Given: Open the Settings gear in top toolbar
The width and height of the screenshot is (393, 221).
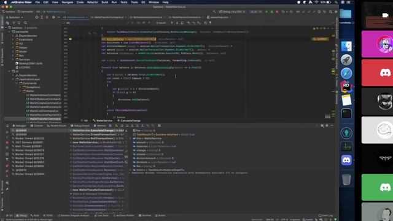Looking at the screenshot, I should [x=336, y=12].
